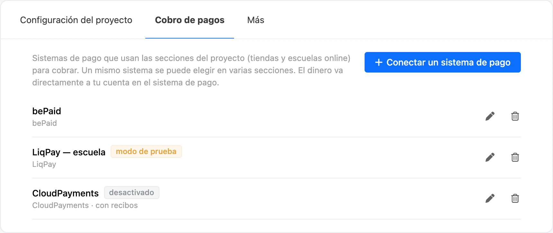Click the LiqPay — escuela title

click(x=69, y=152)
